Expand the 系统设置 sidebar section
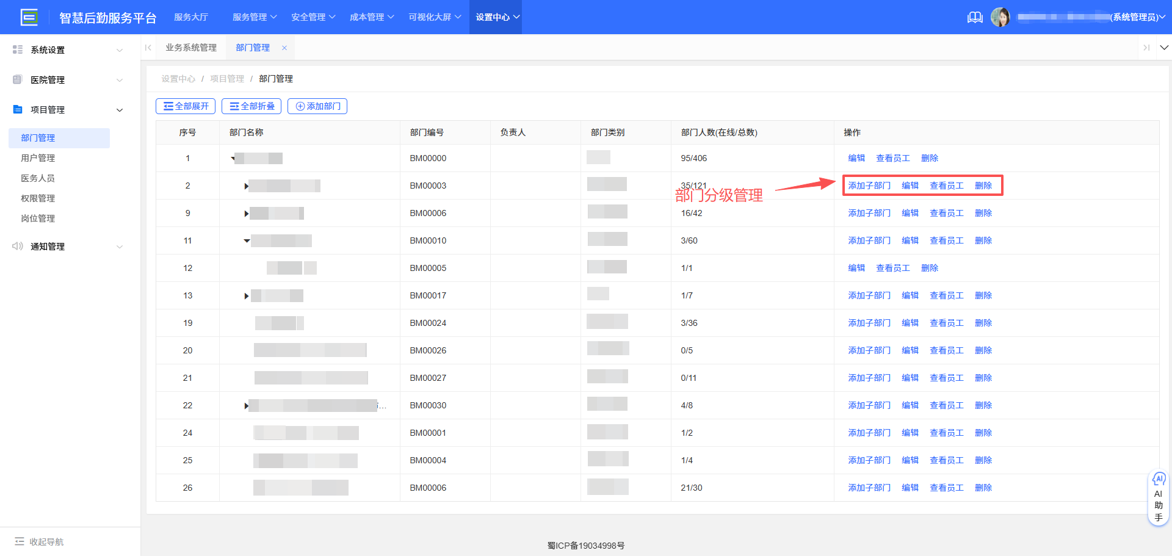The image size is (1172, 556). pyautogui.click(x=67, y=50)
